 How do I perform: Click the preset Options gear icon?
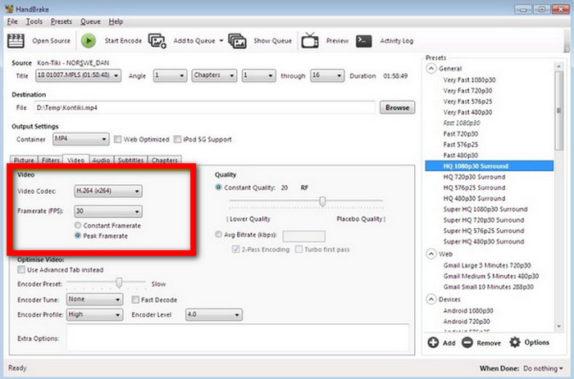pyautogui.click(x=515, y=342)
